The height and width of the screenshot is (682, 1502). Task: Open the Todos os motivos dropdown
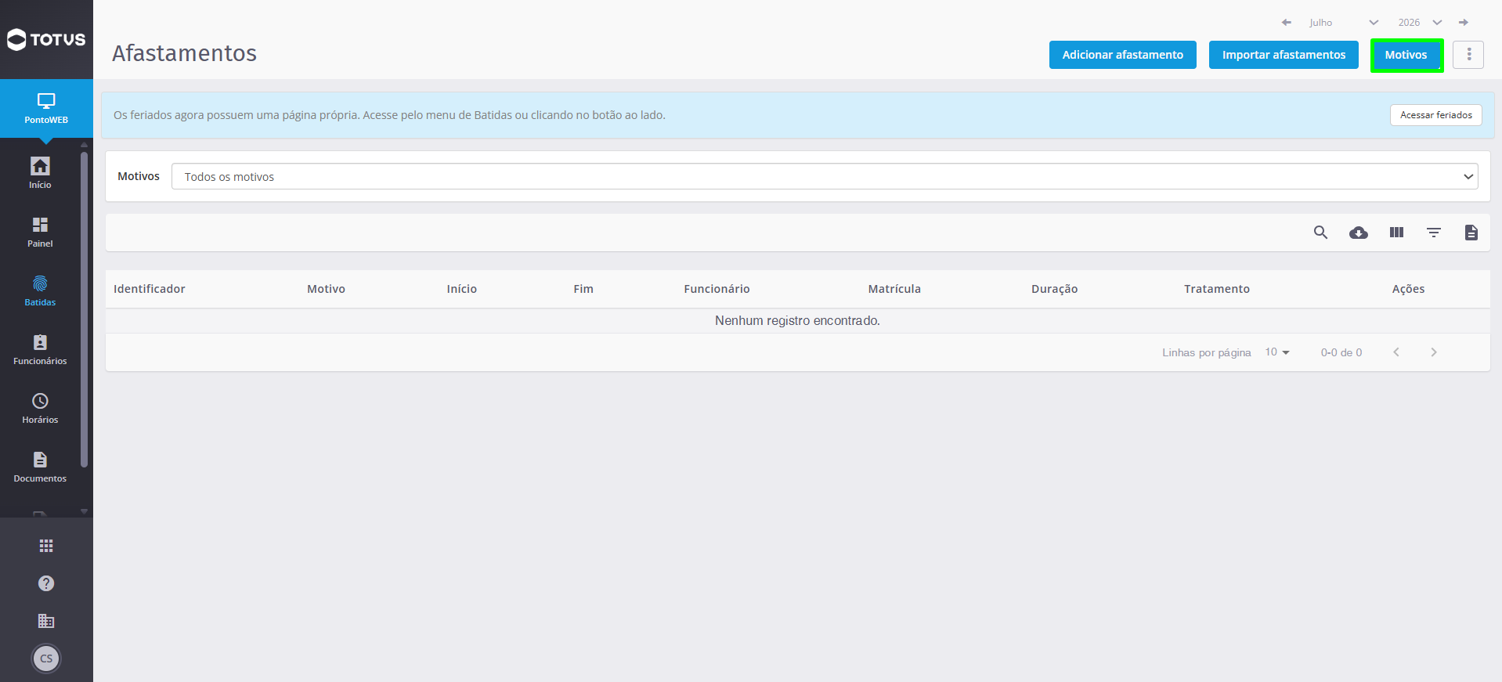point(825,177)
